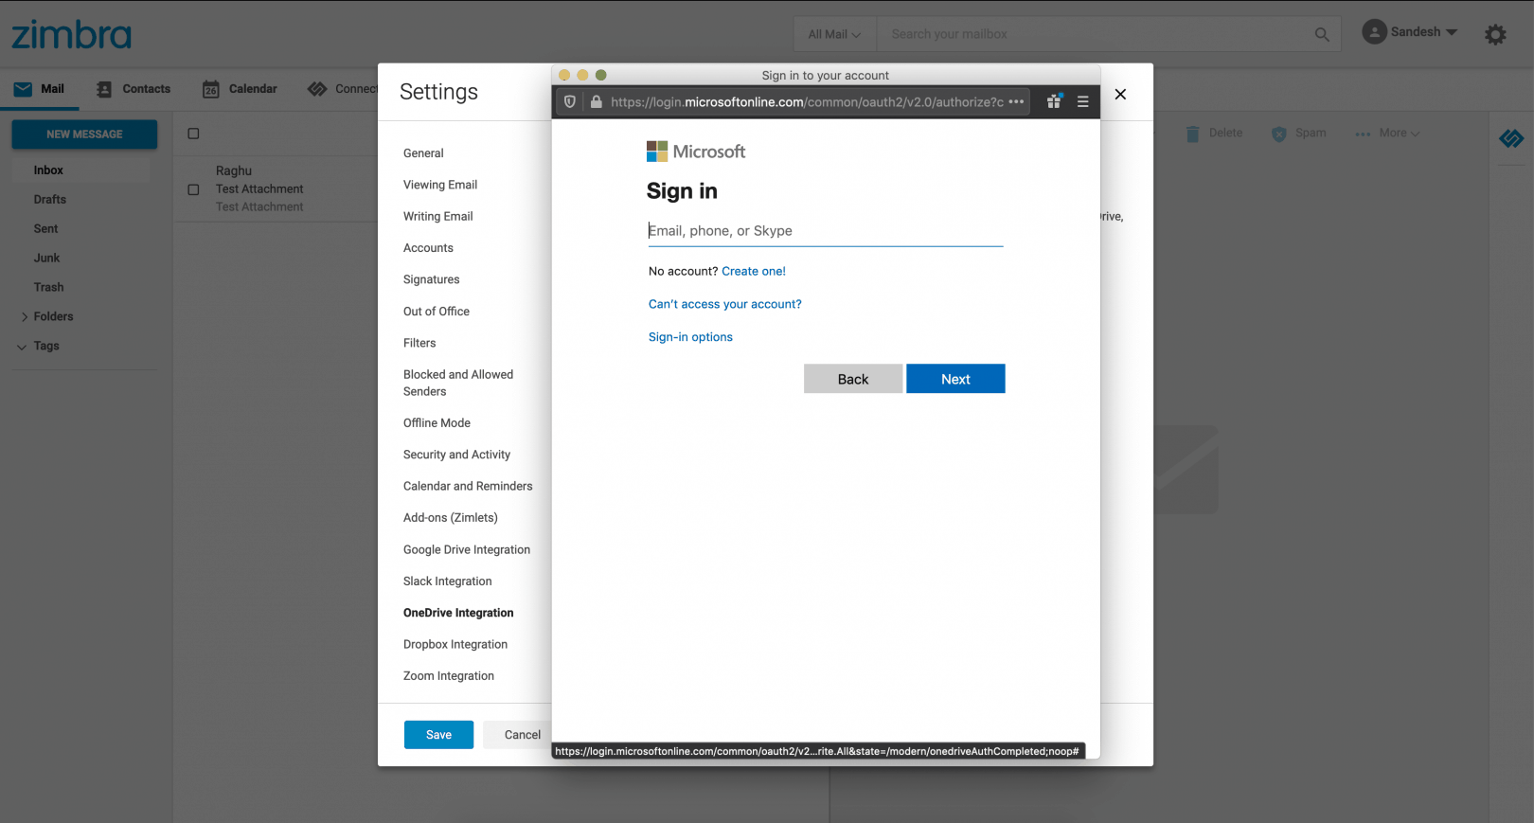The width and height of the screenshot is (1534, 823).
Task: Click the Contacts card icon
Action: [104, 89]
